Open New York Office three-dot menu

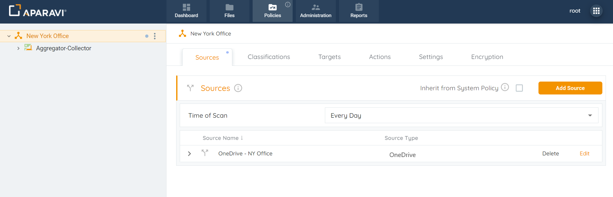[155, 36]
